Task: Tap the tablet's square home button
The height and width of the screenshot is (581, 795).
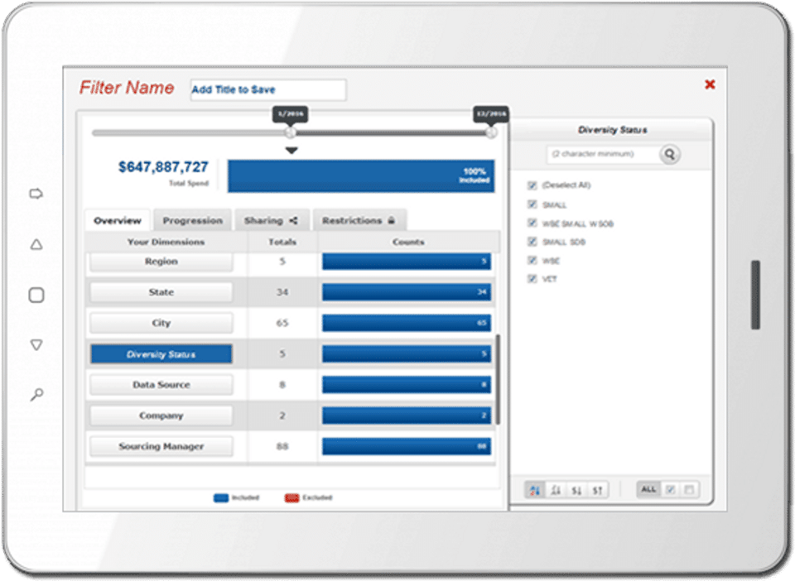Action: click(x=36, y=295)
